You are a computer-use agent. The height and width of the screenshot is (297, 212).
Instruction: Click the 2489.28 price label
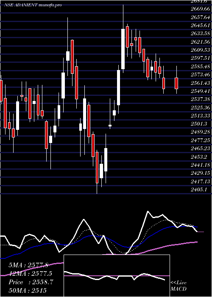tap(200, 132)
